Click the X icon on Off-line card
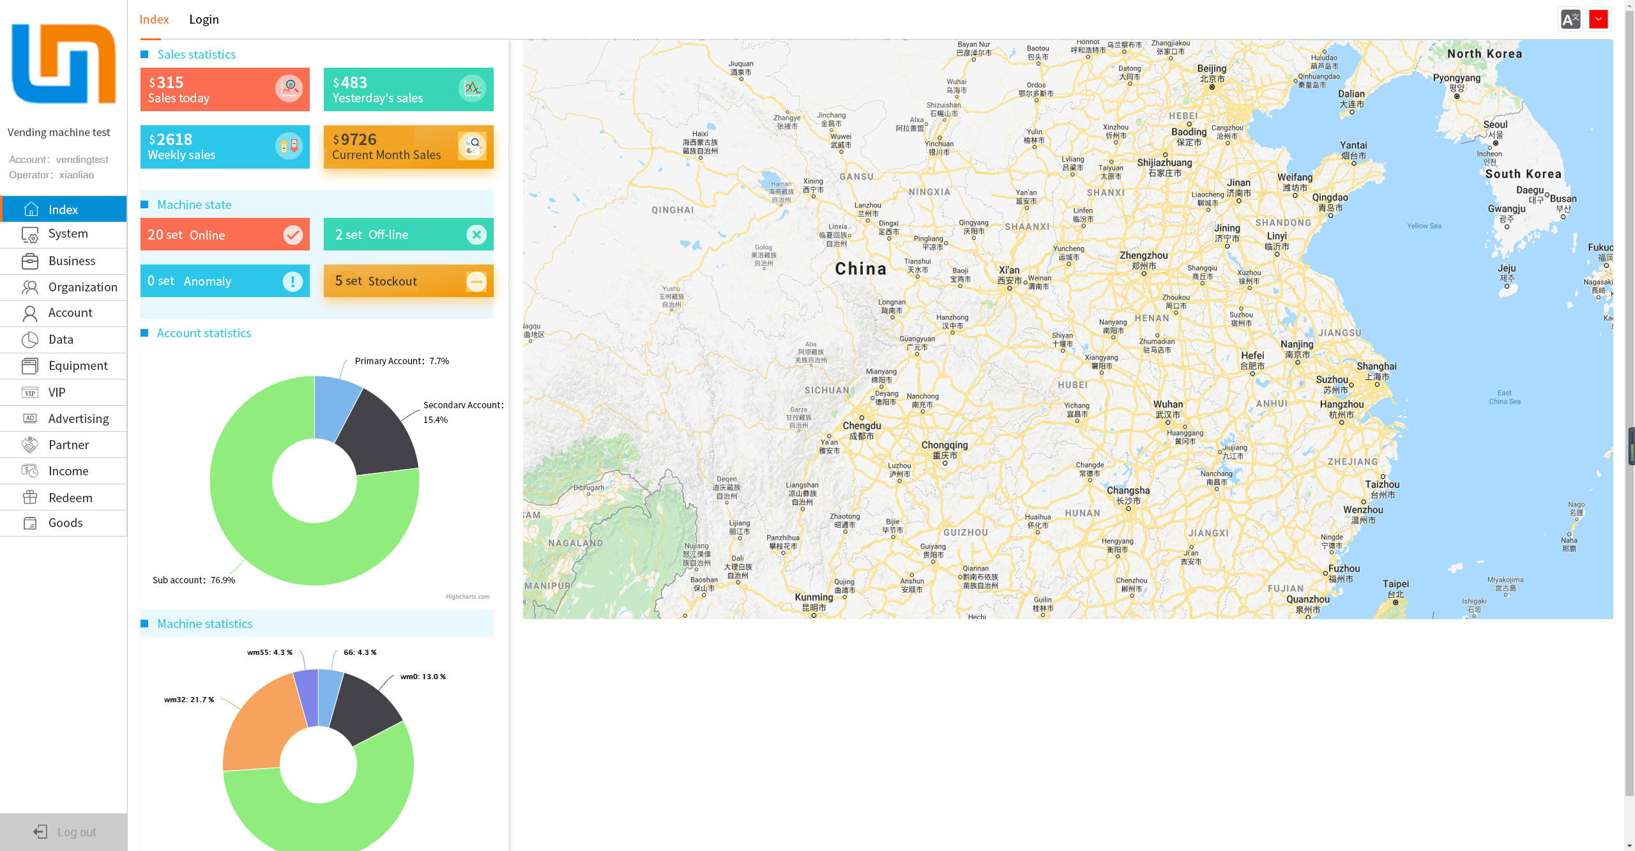 click(476, 235)
